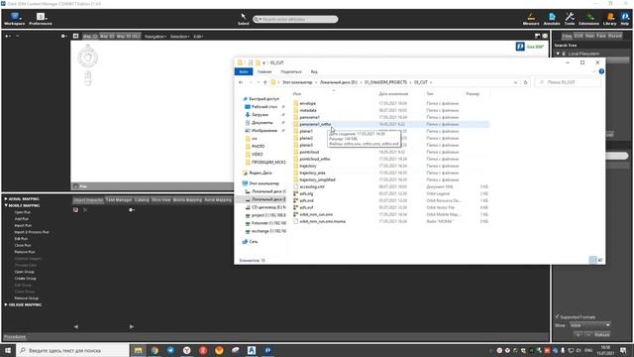Click the Explorer back arrow
Screen dimensions: 634x357
coord(241,82)
